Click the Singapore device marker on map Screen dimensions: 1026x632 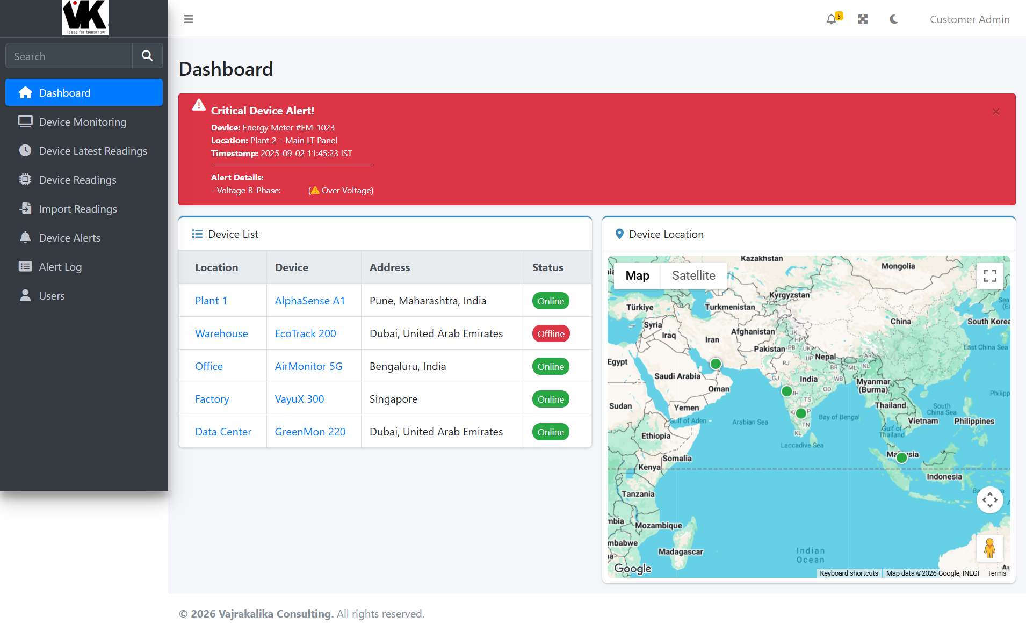[x=902, y=457]
